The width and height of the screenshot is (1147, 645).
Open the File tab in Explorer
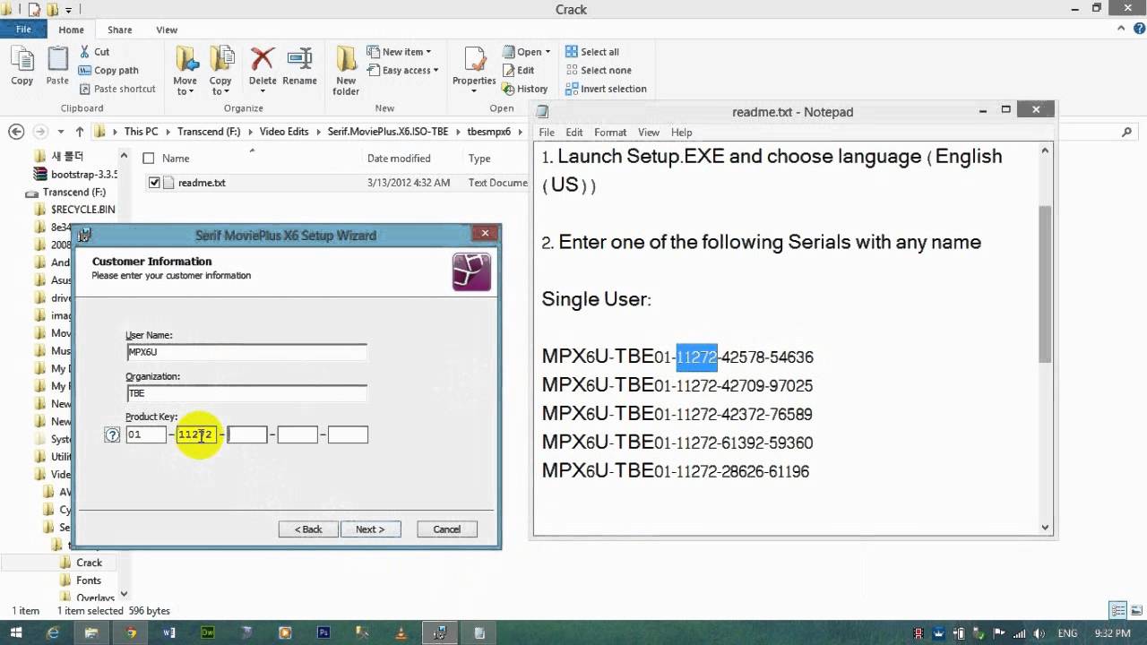23,30
